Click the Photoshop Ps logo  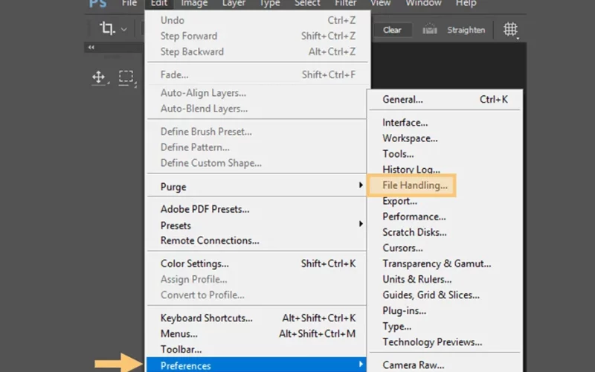tap(98, 4)
